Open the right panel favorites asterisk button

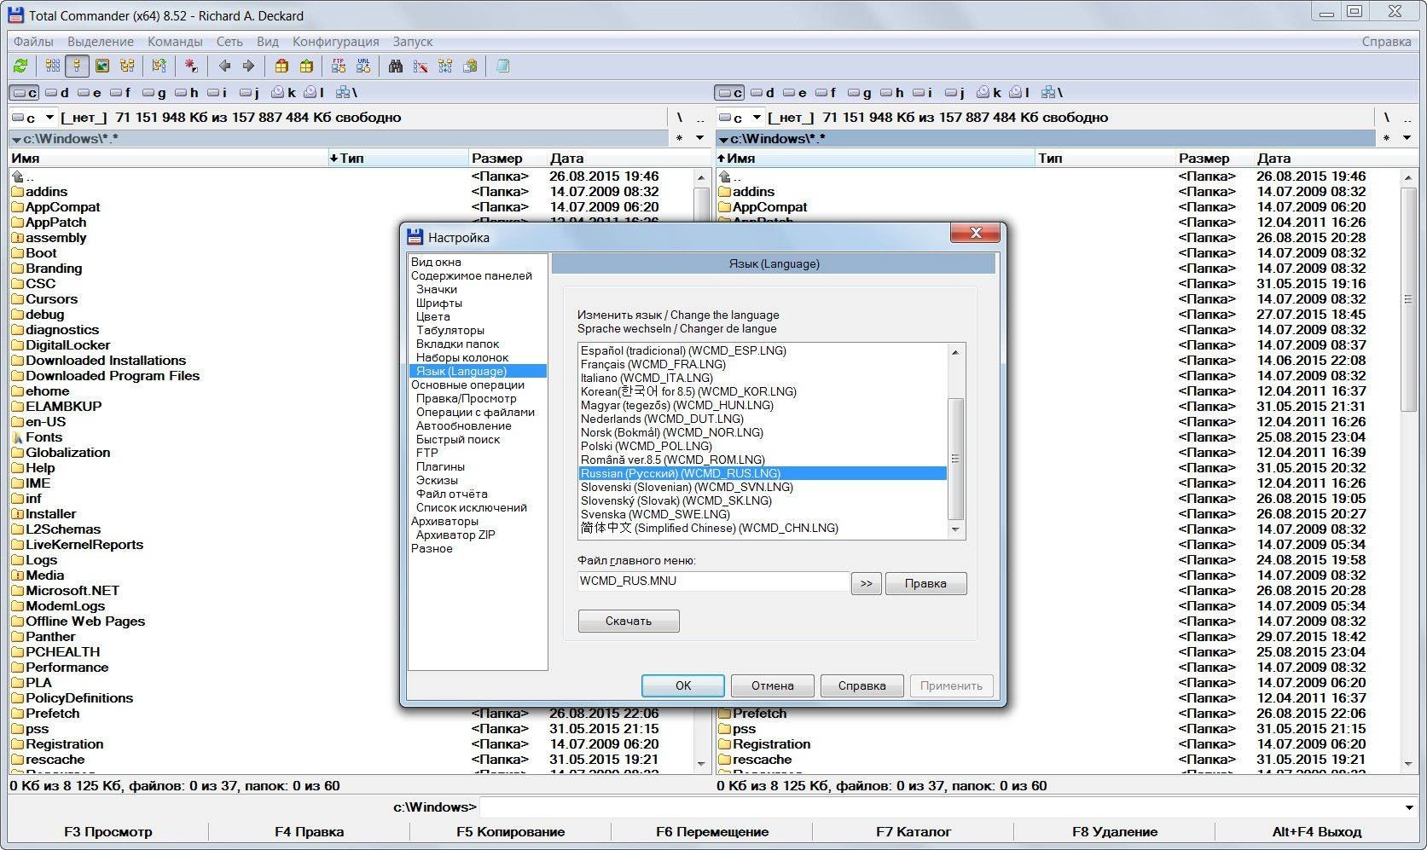point(1386,138)
